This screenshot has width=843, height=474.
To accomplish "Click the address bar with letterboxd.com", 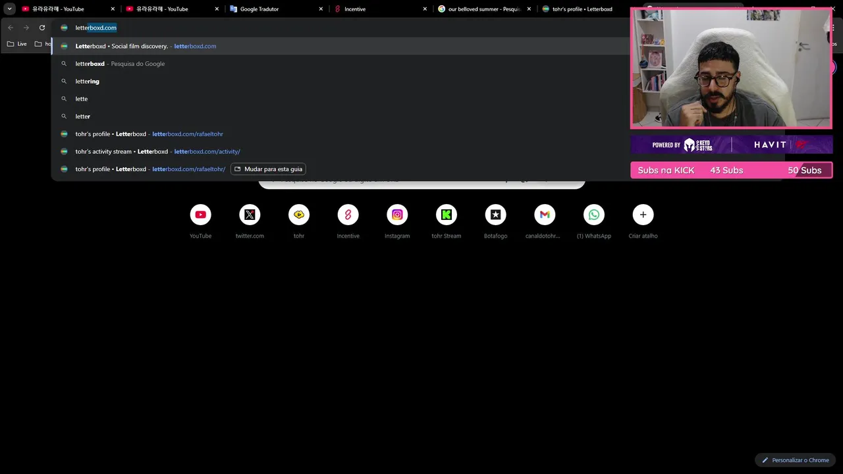I will tap(340, 28).
